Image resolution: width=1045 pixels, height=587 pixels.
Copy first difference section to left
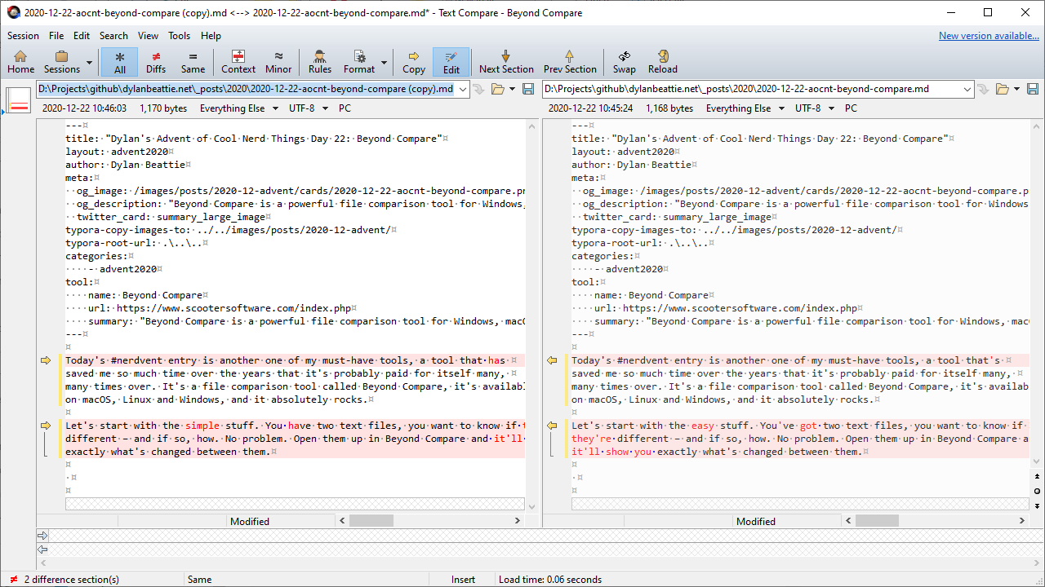pyautogui.click(x=552, y=360)
